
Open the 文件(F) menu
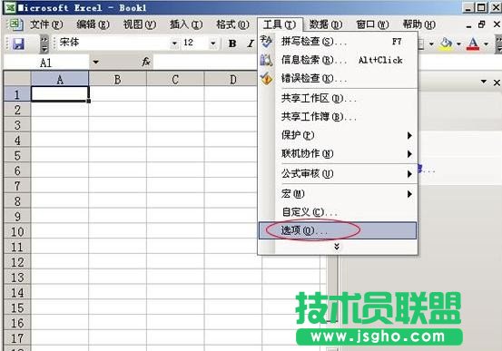[x=46, y=24]
